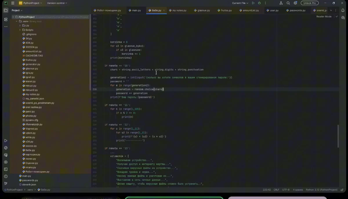Image resolution: width=348 pixels, height=199 pixels.
Task: Change UTF-8 file encoding
Action: pos(286,190)
